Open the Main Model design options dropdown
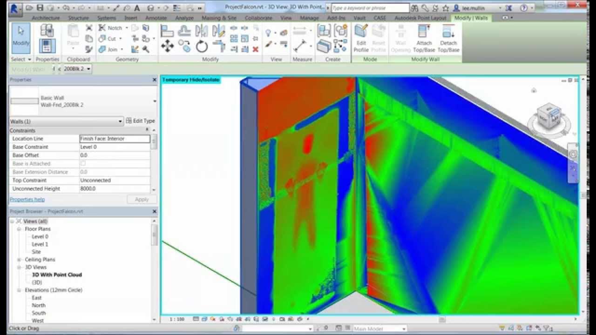This screenshot has width=596, height=335. [x=404, y=328]
